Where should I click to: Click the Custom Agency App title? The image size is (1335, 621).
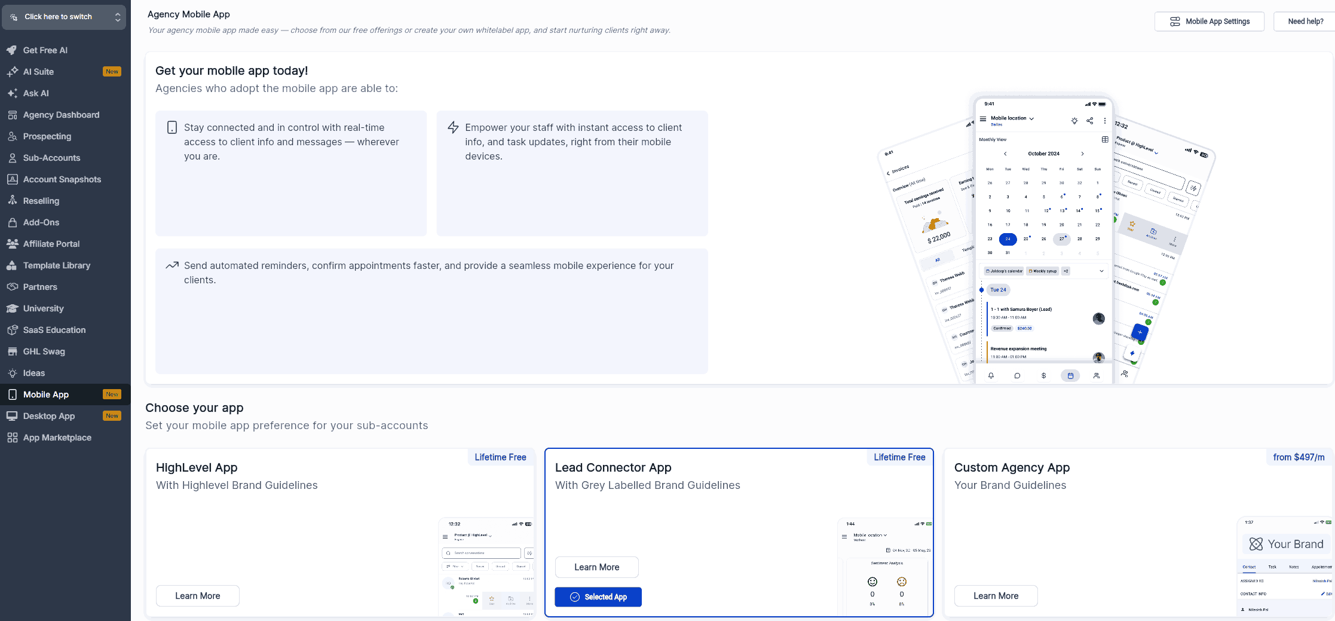pos(1012,467)
